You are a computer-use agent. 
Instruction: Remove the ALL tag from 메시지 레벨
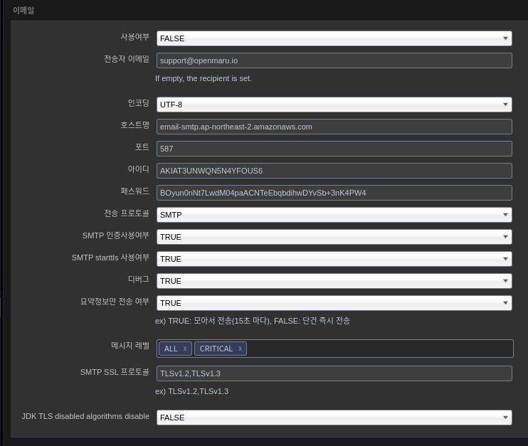tap(185, 349)
